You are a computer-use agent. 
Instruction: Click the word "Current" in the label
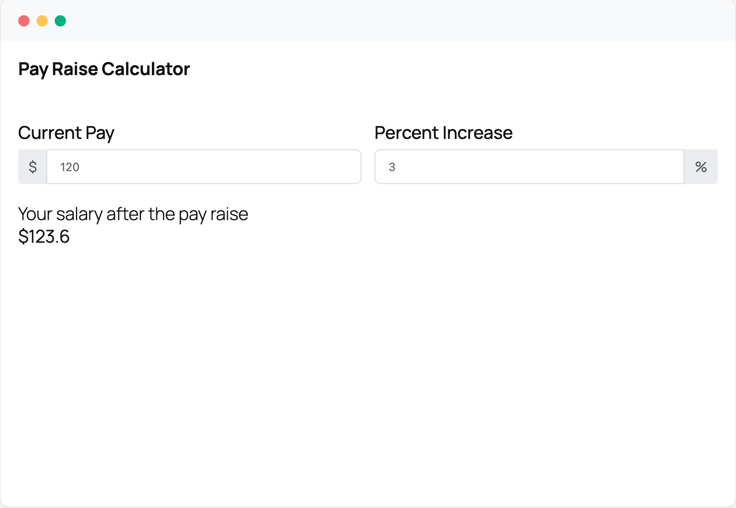click(x=50, y=133)
